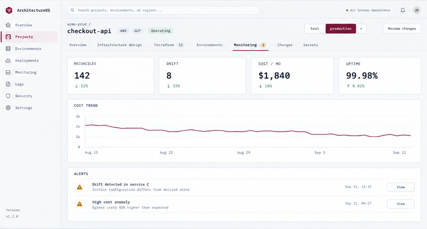Click warning icon for drift alert
This screenshot has height=229, width=427.
pos(80,187)
